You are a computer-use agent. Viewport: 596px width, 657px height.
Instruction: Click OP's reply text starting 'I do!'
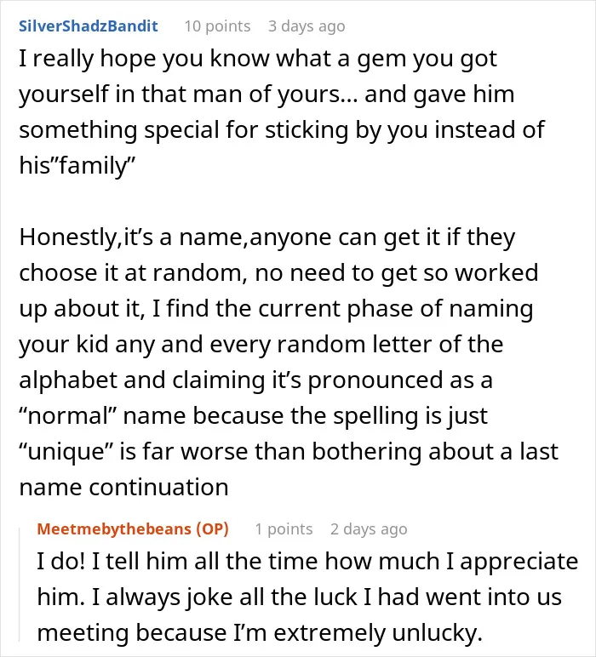pos(307,597)
